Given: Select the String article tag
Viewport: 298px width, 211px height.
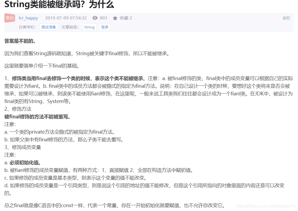Looking at the screenshot, I should click(89, 27).
